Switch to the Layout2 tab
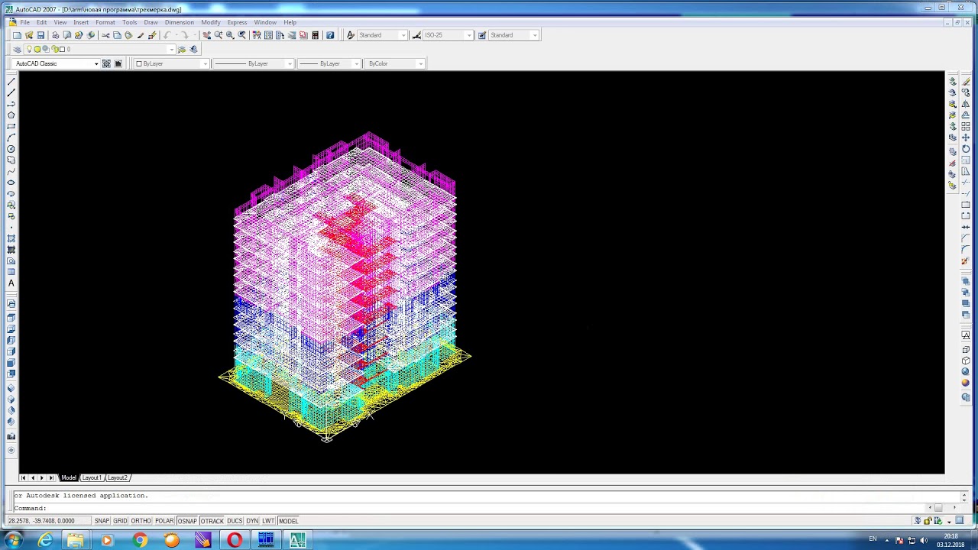The image size is (978, 550). (x=117, y=477)
